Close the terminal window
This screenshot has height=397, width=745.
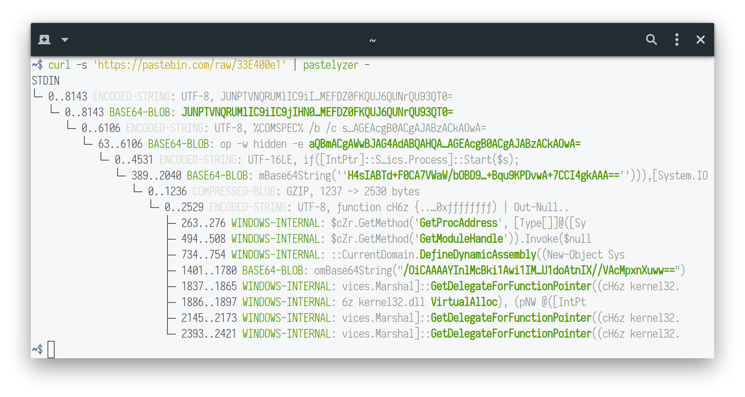700,40
